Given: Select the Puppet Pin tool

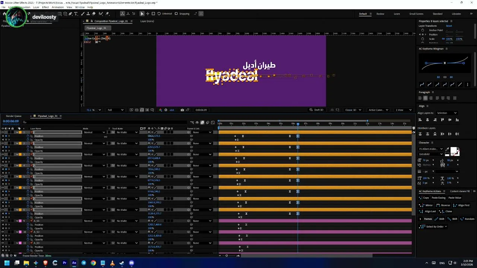Looking at the screenshot, I should click(x=107, y=13).
